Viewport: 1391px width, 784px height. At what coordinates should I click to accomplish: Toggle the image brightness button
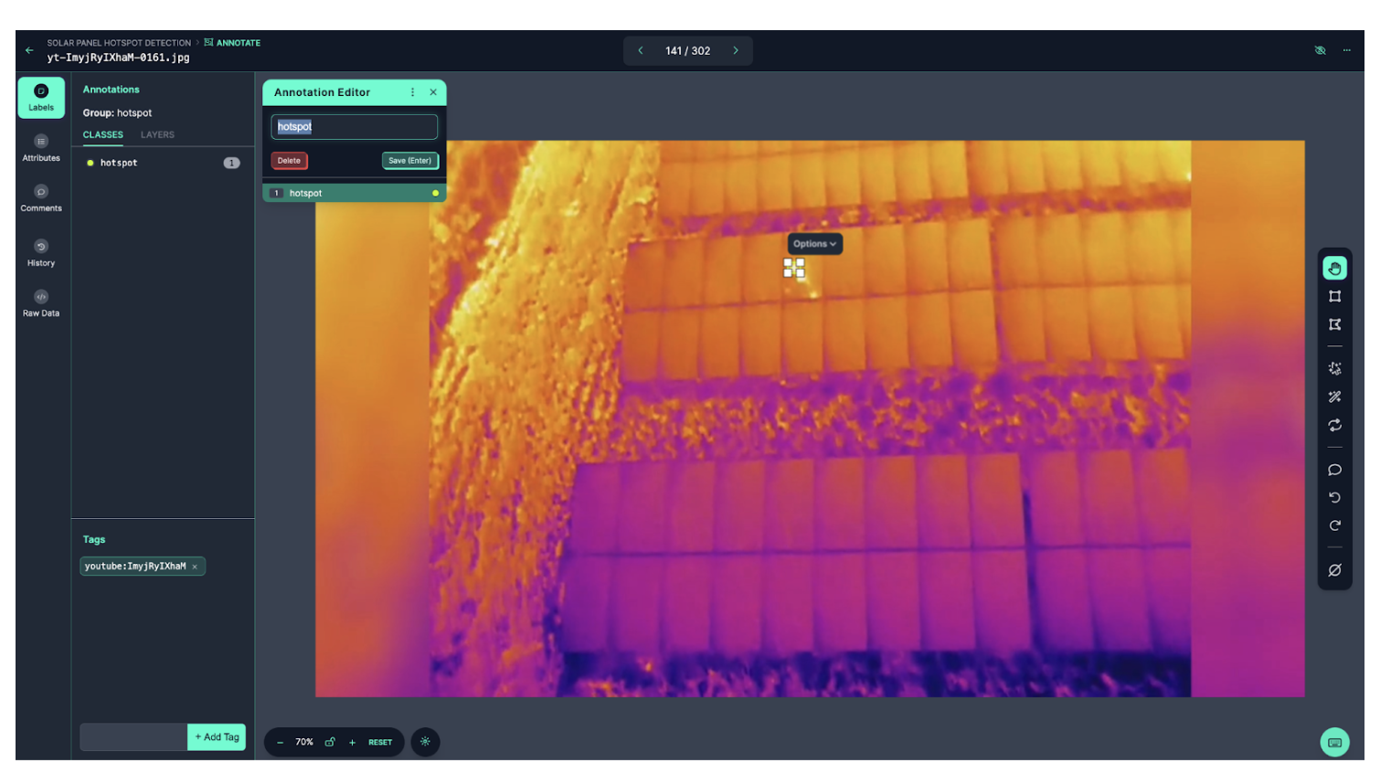(425, 742)
